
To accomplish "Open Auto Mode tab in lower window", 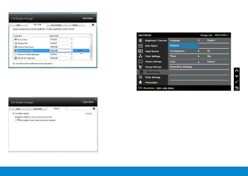I will click(x=37, y=109).
